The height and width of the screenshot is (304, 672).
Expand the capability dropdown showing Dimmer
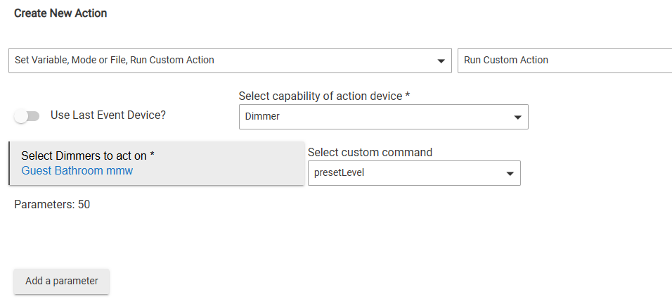point(383,117)
